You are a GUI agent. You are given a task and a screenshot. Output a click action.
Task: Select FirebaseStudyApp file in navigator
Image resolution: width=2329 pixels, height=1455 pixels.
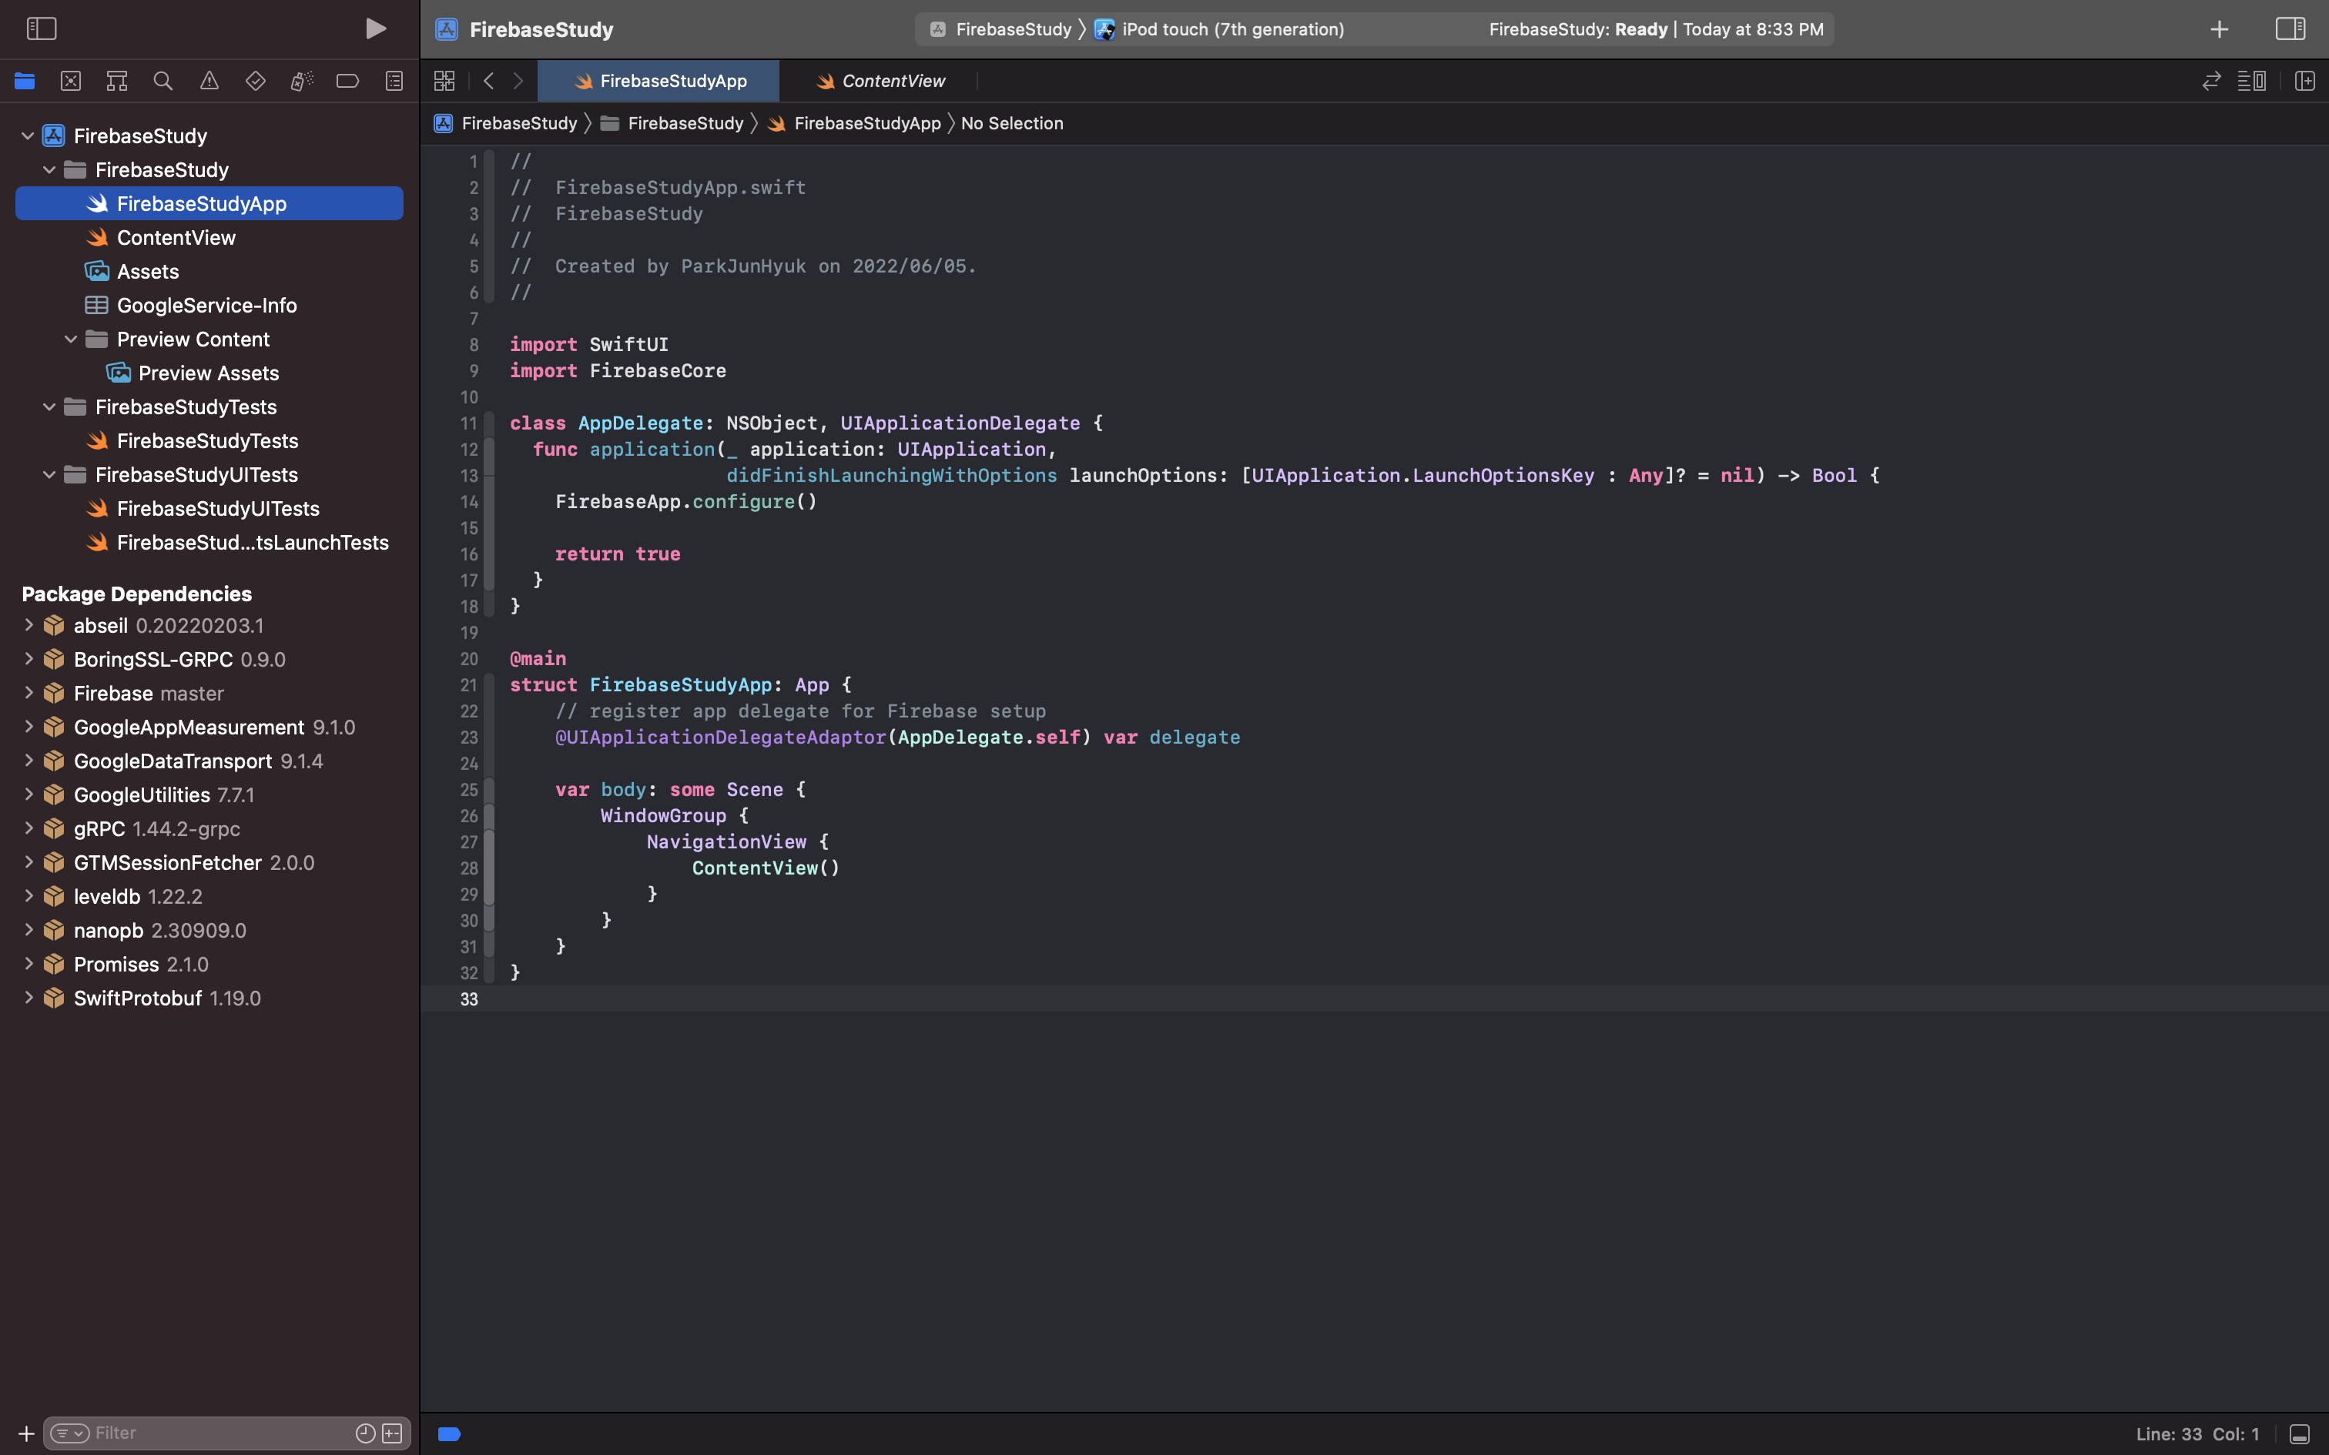pyautogui.click(x=209, y=203)
